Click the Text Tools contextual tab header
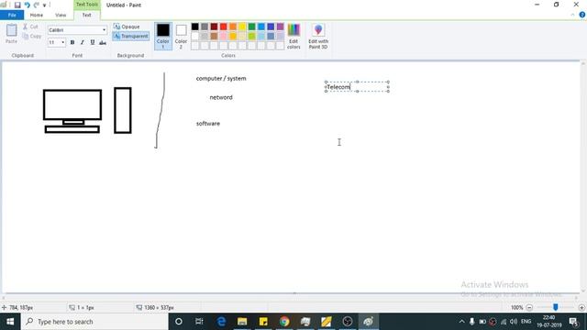This screenshot has height=330, width=587. (86, 5)
